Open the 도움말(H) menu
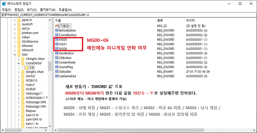Screen dimensions: 257x133 pos(65,10)
